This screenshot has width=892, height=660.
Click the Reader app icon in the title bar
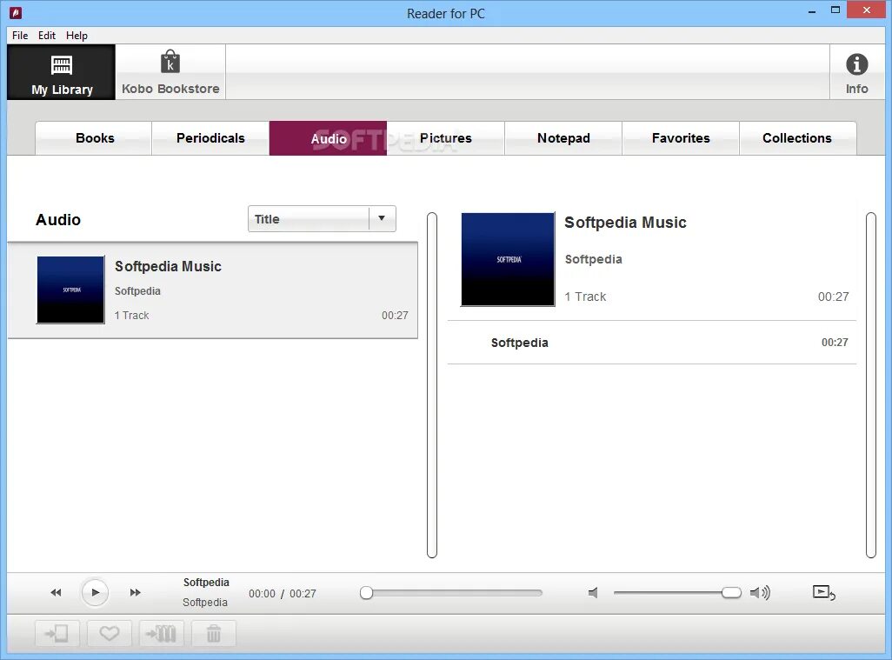point(16,12)
